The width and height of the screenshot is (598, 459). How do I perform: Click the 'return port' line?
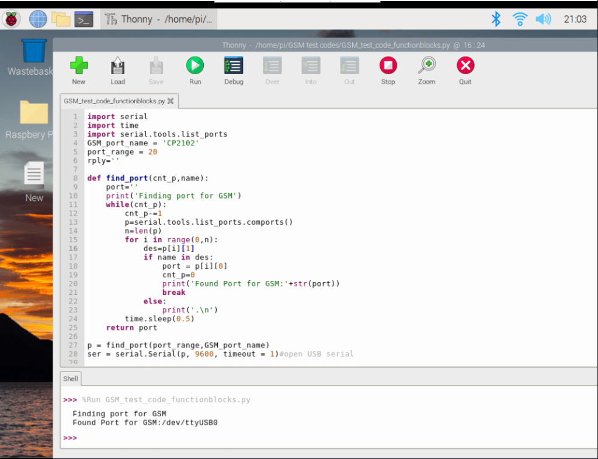click(131, 327)
